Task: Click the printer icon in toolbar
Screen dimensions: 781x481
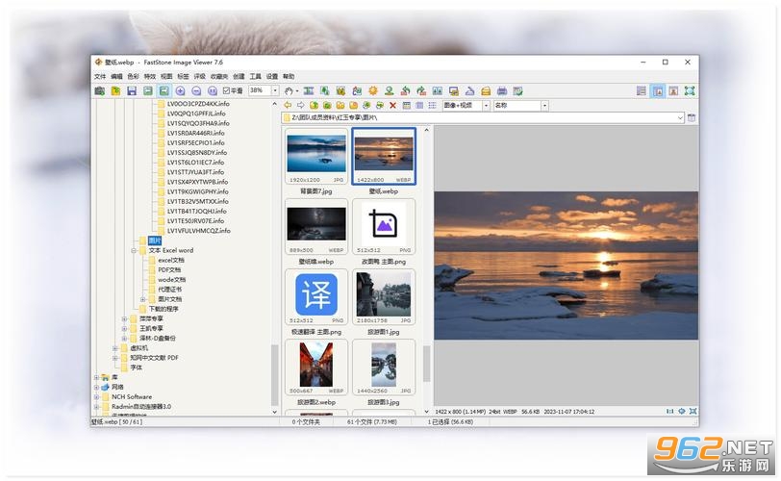Action: (x=502, y=91)
